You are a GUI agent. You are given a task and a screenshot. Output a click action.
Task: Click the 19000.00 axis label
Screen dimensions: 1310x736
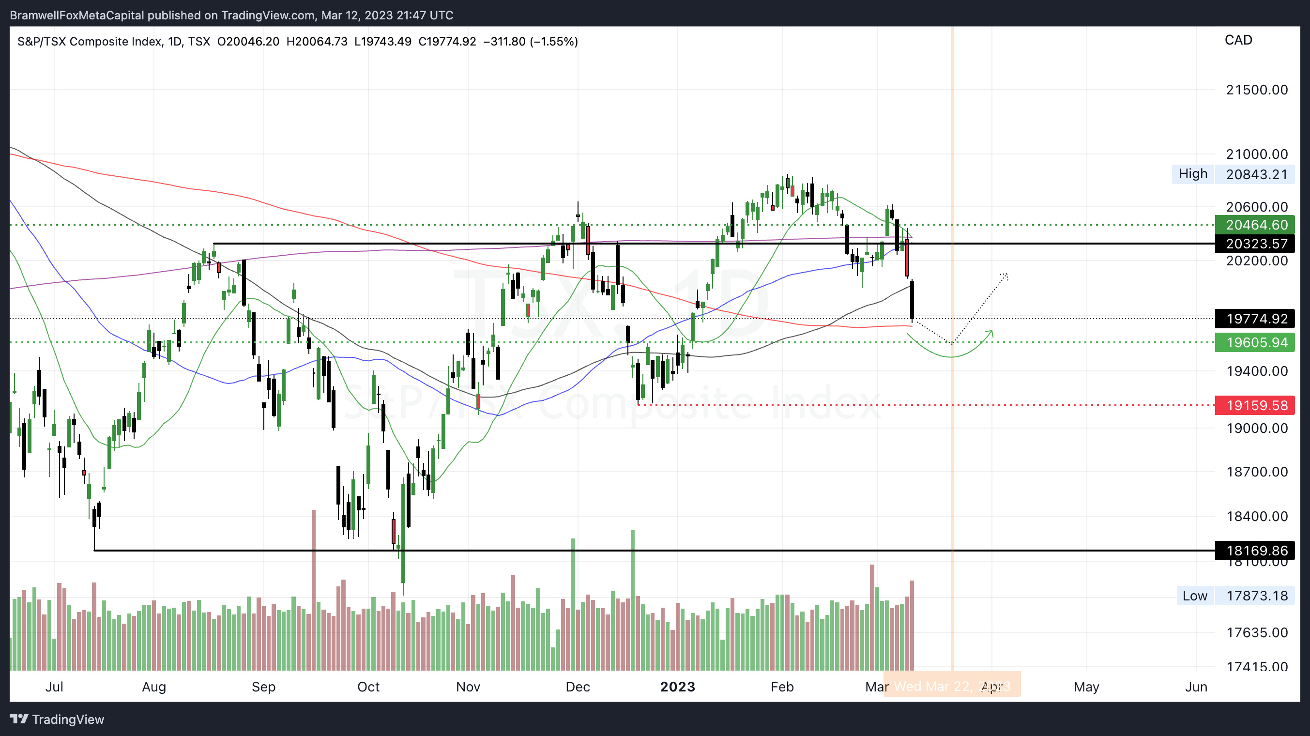point(1257,428)
